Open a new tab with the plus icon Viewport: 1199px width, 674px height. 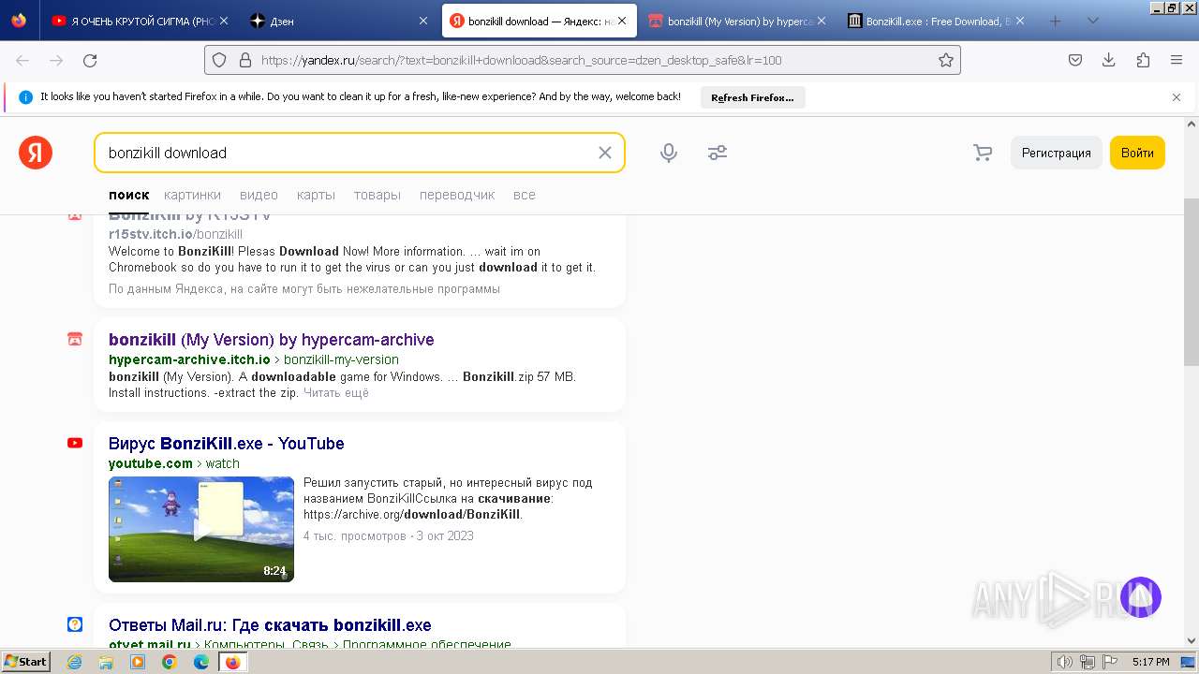click(x=1055, y=21)
